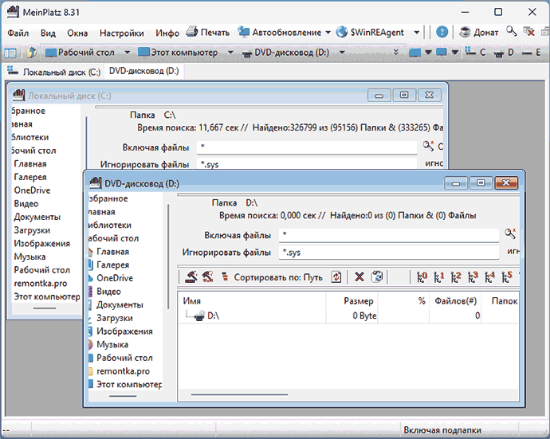Click the Игнорировать файлы field in the D: window
The width and height of the screenshot is (550, 439).
389,253
